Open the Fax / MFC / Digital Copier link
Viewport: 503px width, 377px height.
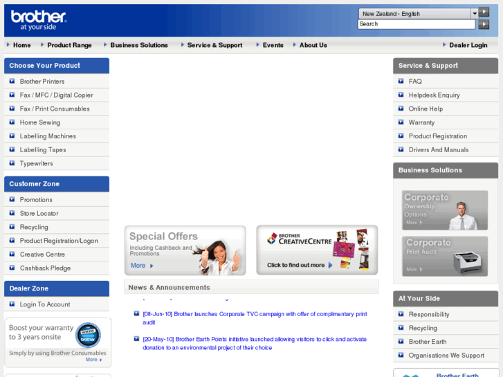pyautogui.click(x=57, y=95)
